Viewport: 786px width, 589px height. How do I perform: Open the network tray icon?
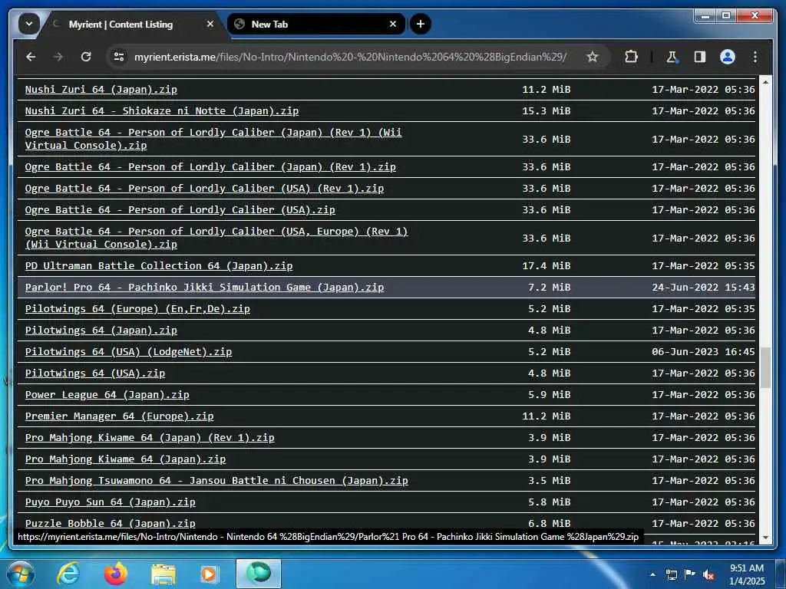tap(671, 574)
